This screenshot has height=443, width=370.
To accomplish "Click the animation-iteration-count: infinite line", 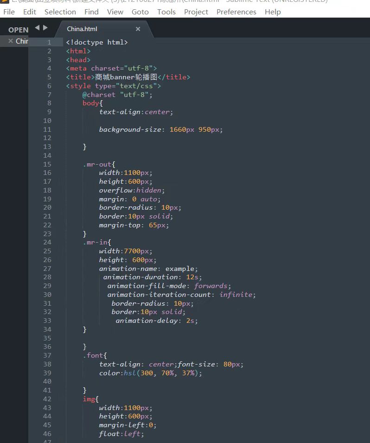I will click(x=182, y=295).
